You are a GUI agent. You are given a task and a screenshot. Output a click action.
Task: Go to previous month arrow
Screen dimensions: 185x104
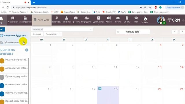[175, 32]
